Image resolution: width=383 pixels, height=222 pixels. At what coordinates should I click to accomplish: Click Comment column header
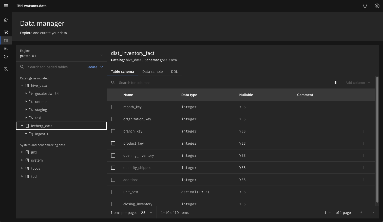click(x=305, y=95)
